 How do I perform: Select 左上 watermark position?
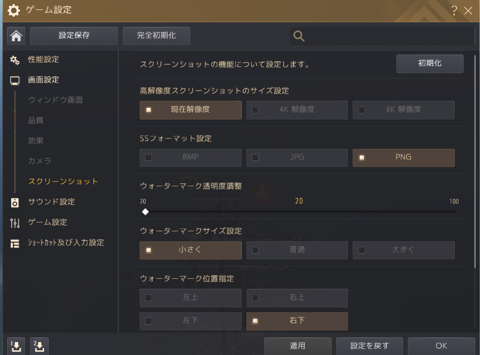click(190, 298)
